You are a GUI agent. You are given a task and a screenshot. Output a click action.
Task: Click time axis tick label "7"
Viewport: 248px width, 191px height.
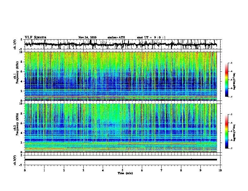click(x=162, y=170)
